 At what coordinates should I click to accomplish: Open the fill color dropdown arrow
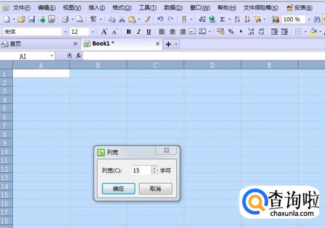pyautogui.click(x=320, y=32)
